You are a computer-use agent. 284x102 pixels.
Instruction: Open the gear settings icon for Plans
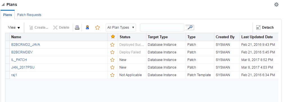[x=276, y=4]
